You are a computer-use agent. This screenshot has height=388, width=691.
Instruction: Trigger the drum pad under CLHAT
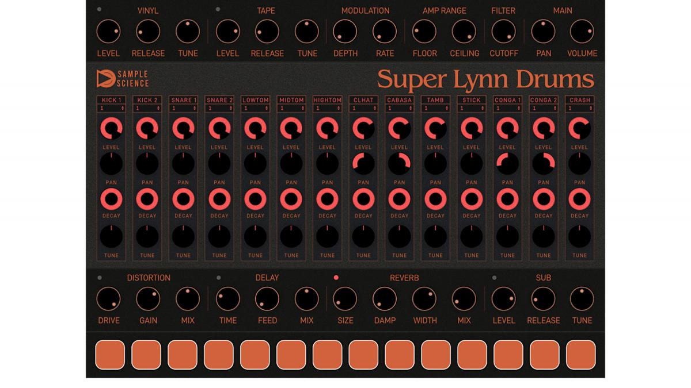(x=363, y=355)
